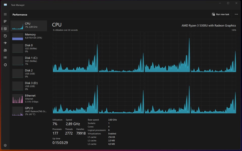Click the Run new task button
Screen dimensions: 242x151
(x=221, y=14)
